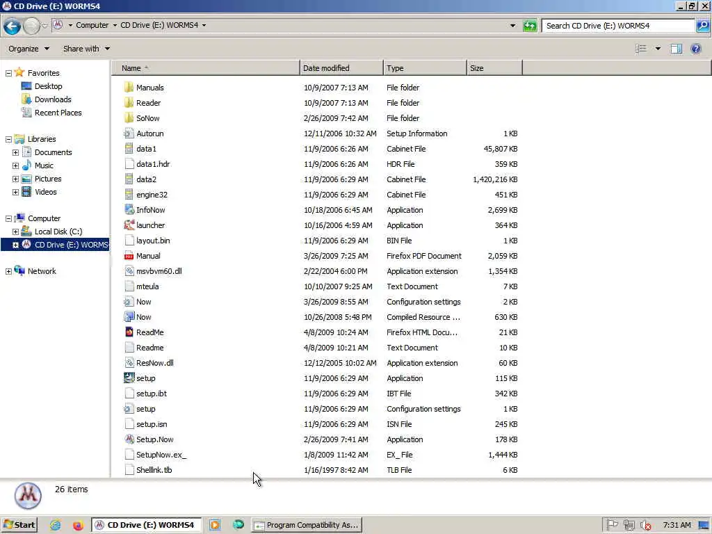Toggle the preview pane icon
Image resolution: width=712 pixels, height=534 pixels.
[676, 49]
